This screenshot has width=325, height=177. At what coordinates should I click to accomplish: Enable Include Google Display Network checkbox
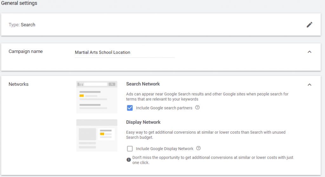click(130, 149)
